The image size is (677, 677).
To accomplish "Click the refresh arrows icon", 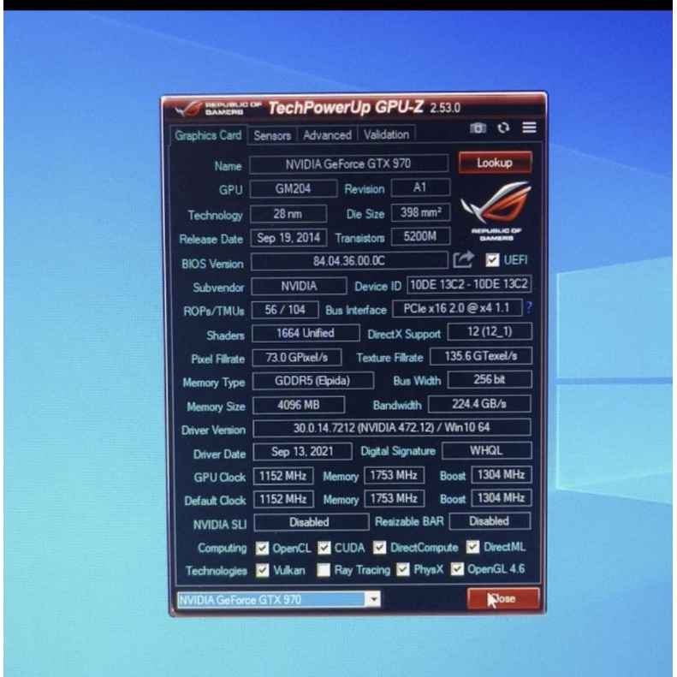I will pyautogui.click(x=503, y=128).
